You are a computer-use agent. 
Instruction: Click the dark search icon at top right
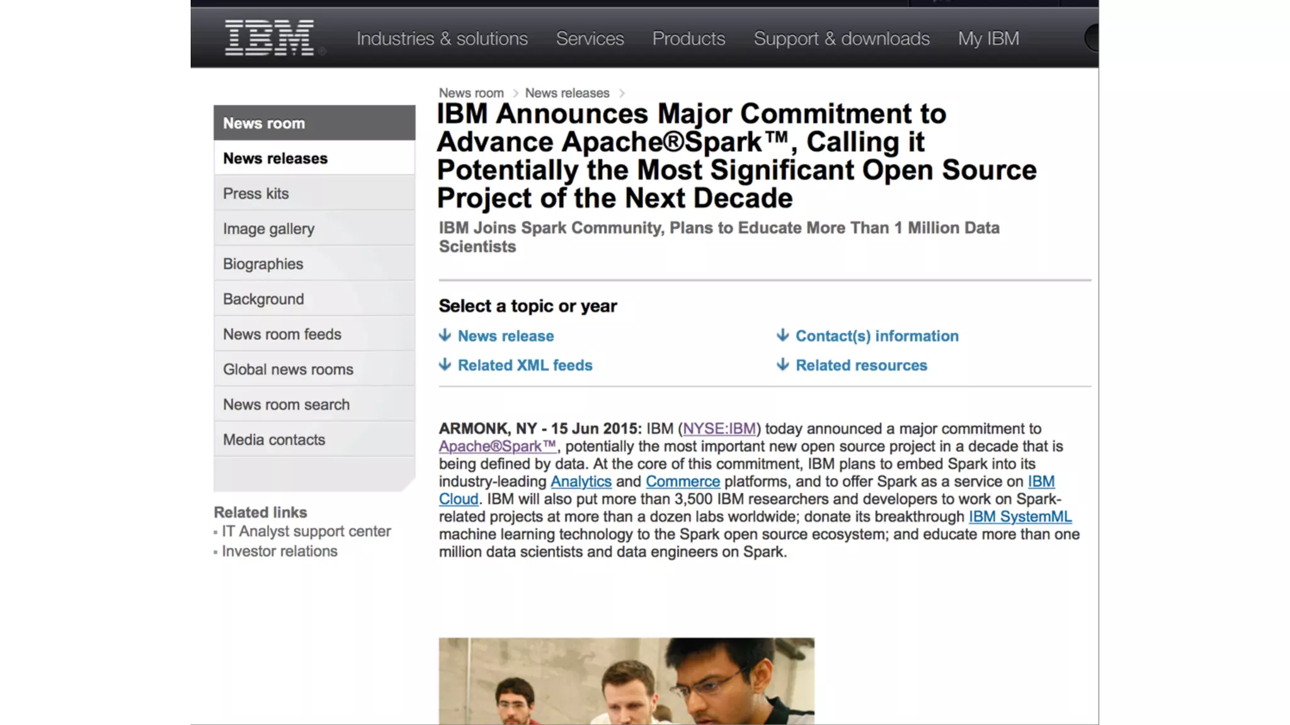(x=1092, y=38)
